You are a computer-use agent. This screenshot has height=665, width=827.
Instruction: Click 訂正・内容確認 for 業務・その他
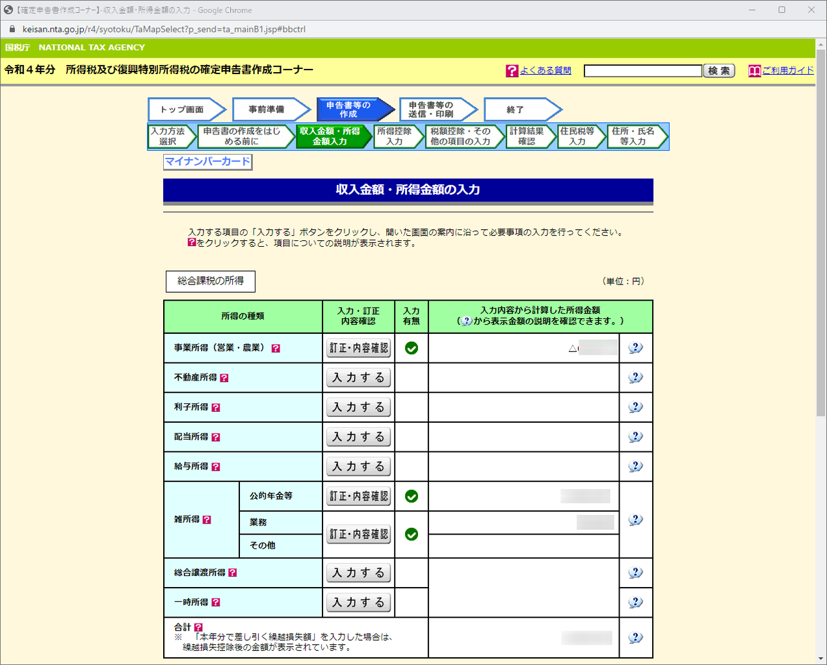click(x=359, y=534)
